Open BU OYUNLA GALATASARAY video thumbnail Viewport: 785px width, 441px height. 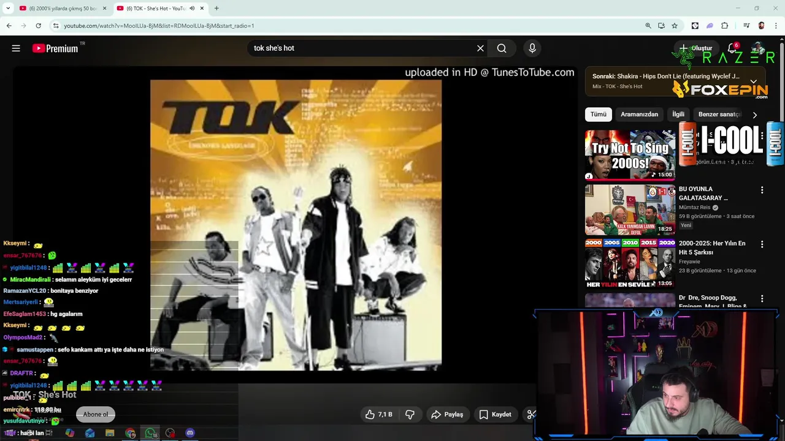[630, 210]
